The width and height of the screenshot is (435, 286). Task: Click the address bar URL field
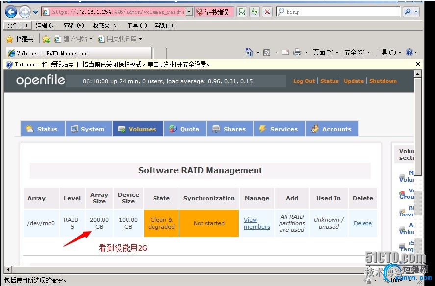tap(113, 12)
